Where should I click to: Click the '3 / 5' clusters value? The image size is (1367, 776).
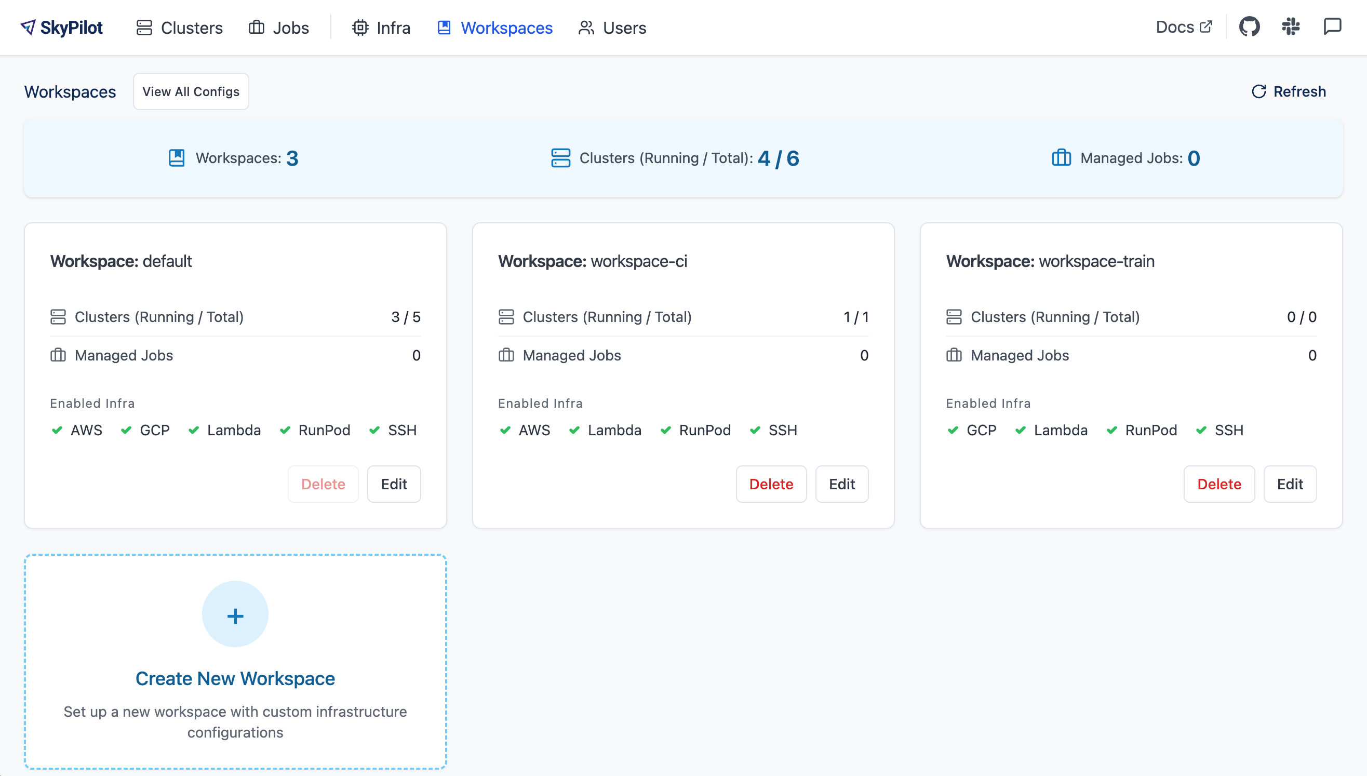click(x=406, y=317)
